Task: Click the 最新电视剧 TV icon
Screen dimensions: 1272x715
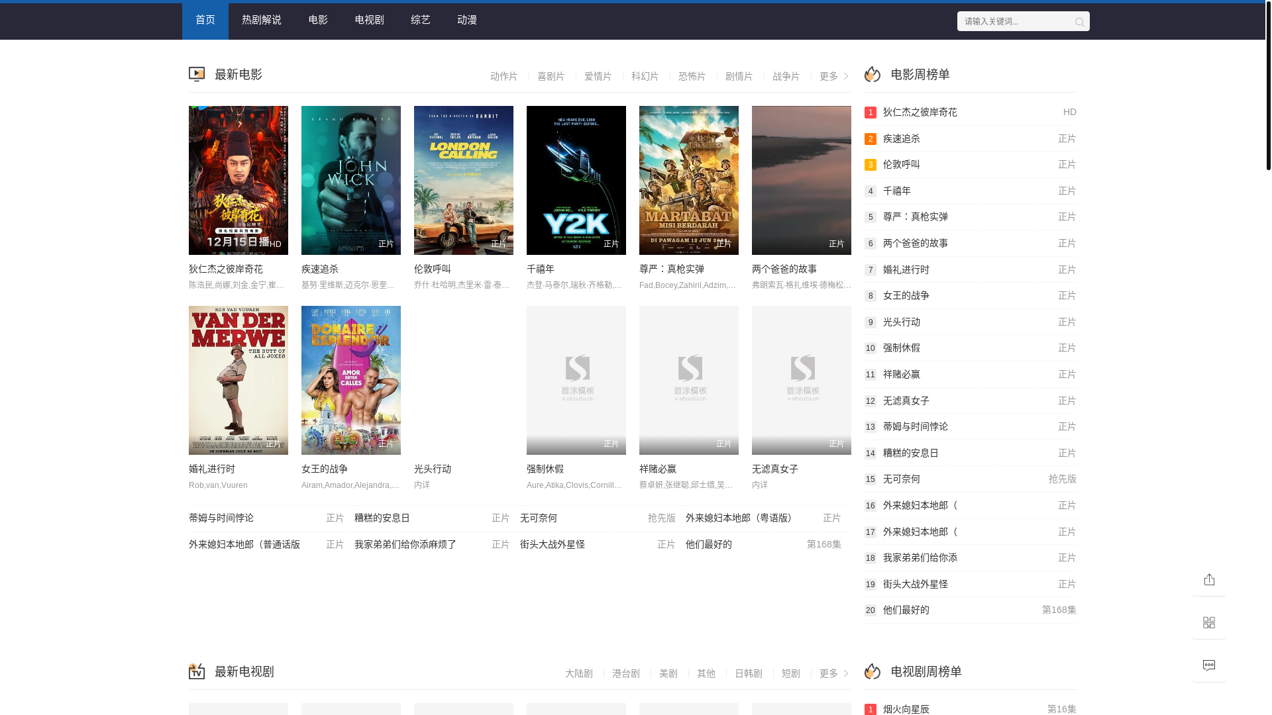Action: point(197,671)
